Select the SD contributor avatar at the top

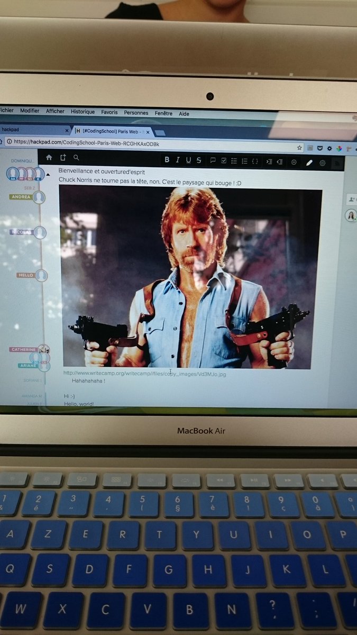pos(31,174)
